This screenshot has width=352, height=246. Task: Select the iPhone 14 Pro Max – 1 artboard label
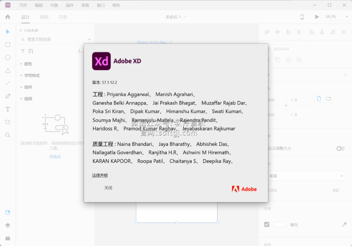154,42
